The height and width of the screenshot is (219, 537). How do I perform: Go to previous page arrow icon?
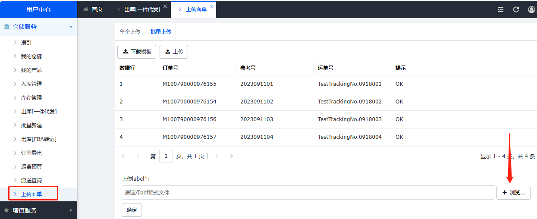(x=138, y=156)
